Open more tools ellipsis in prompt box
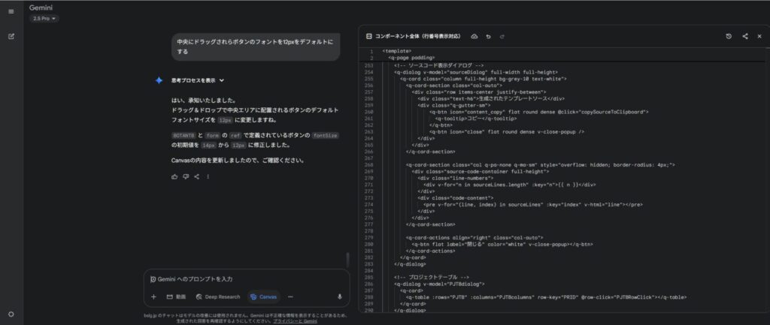 (290, 296)
